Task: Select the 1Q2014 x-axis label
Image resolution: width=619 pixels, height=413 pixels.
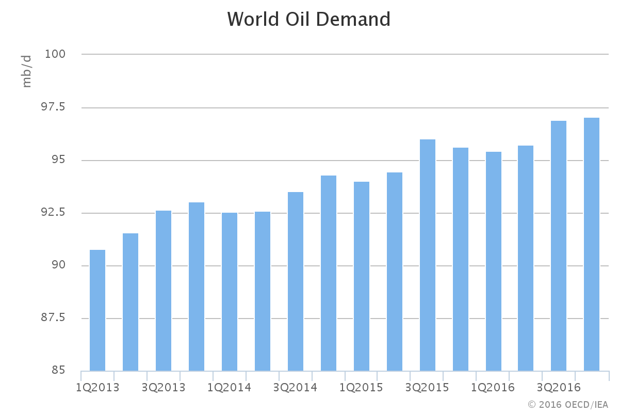Action: (x=230, y=387)
